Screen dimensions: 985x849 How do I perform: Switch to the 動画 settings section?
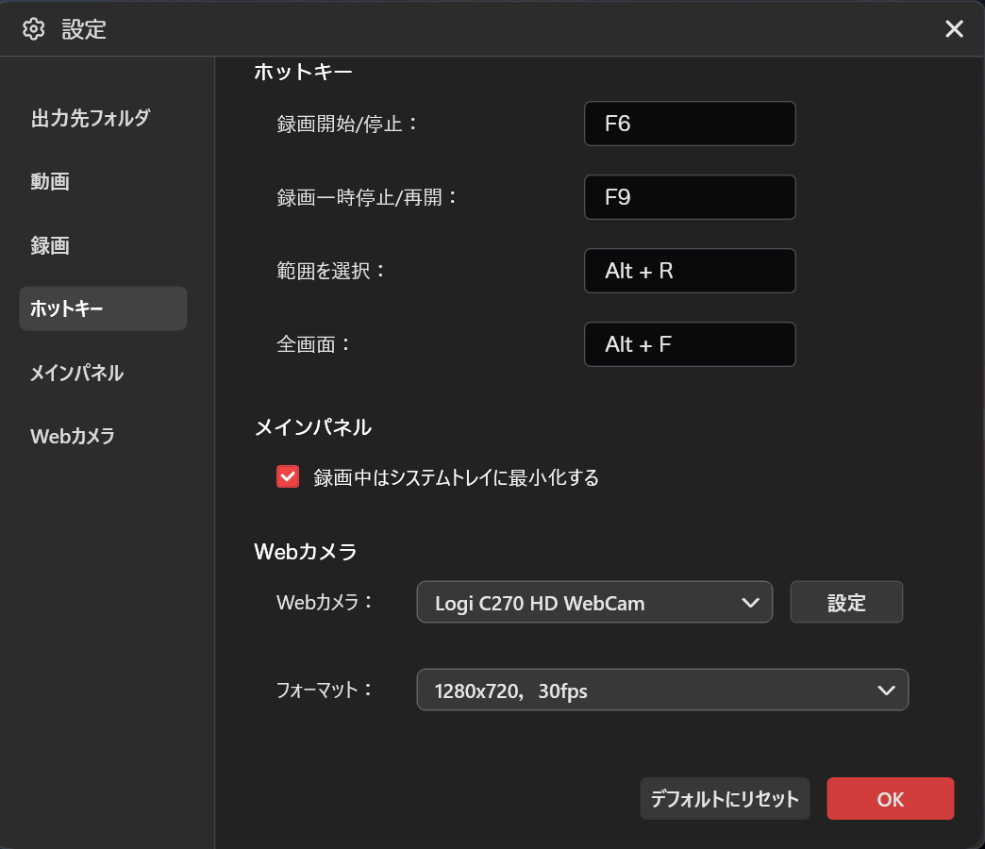50,181
